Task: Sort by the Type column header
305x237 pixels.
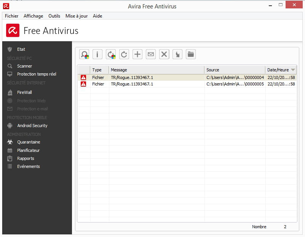Action: click(x=99, y=70)
